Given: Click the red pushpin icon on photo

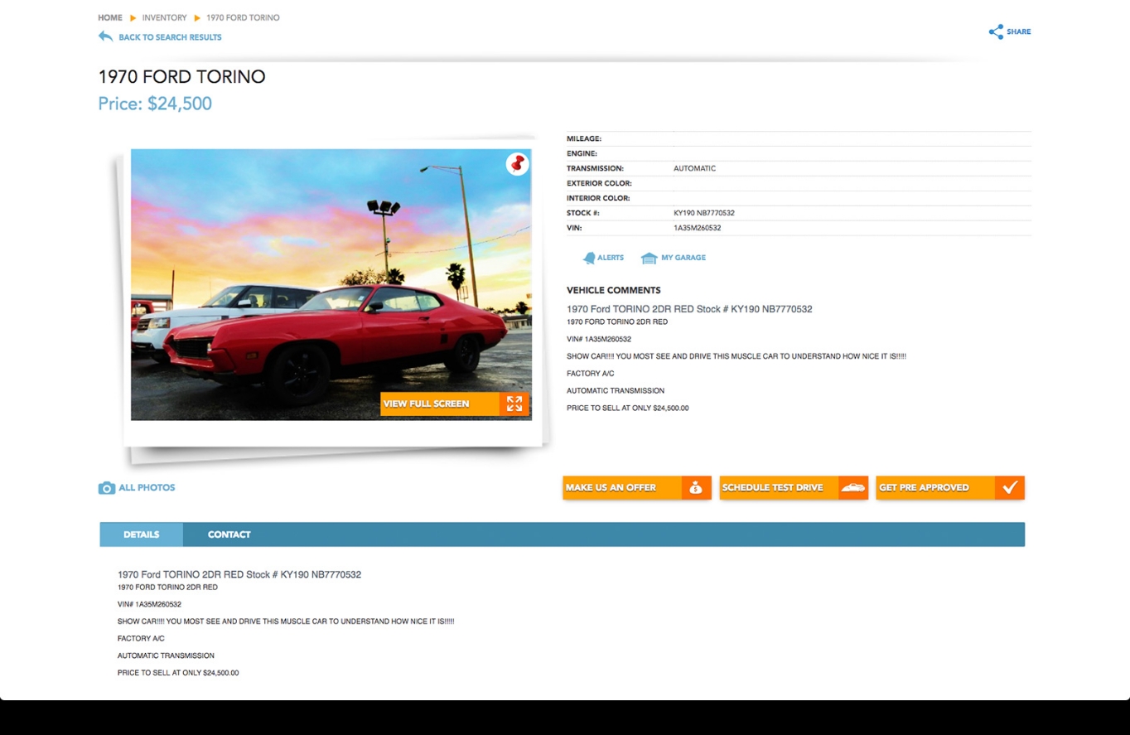Looking at the screenshot, I should (518, 164).
